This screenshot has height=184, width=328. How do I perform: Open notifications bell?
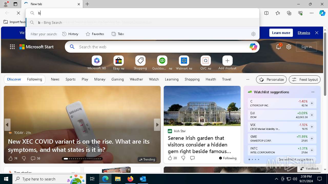[279, 47]
